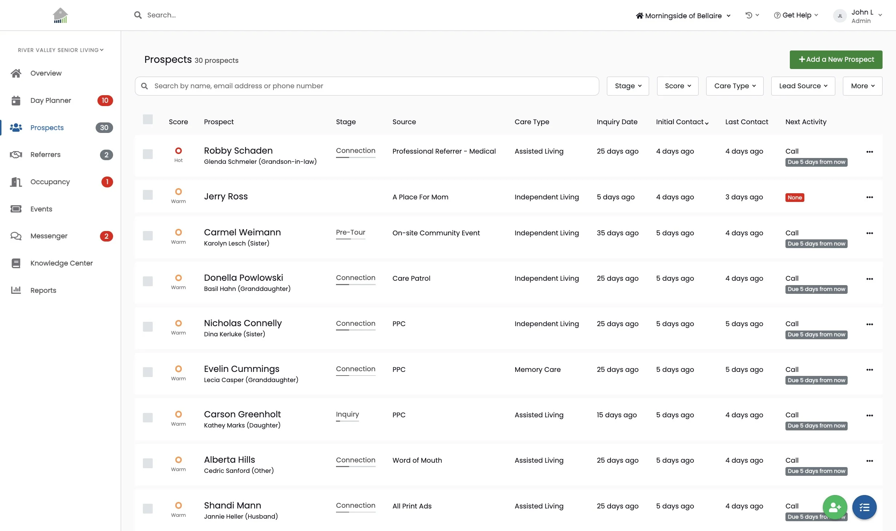Click the Day Planner red 10 badge

point(105,101)
